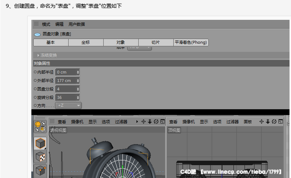Open 选项 menu in perspective viewport
Viewport: 291px width, 178px height.
click(x=106, y=122)
